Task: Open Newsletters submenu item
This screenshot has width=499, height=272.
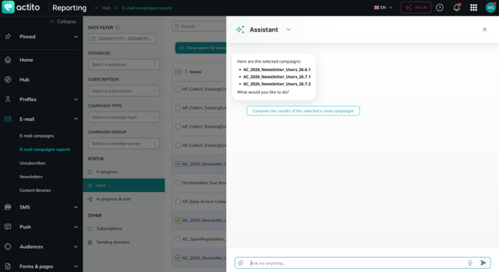Action: coord(31,177)
